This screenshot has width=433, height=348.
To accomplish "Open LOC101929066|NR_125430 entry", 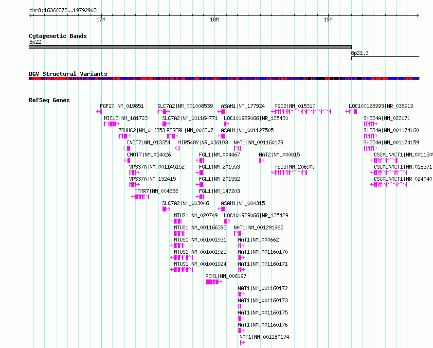I will tap(256, 118).
